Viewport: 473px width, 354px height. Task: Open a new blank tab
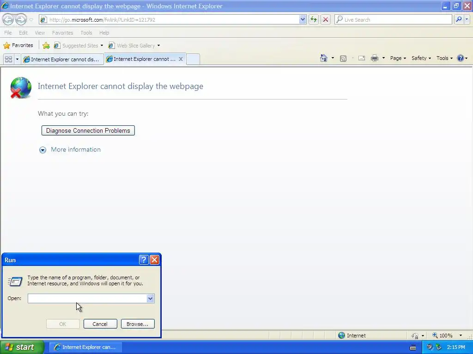pos(193,59)
